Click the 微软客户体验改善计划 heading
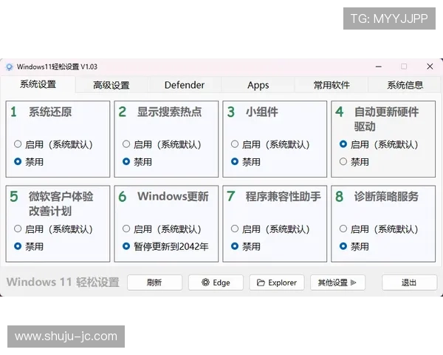The image size is (443, 355). tap(61, 203)
